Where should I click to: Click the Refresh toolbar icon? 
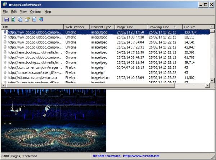13,19
